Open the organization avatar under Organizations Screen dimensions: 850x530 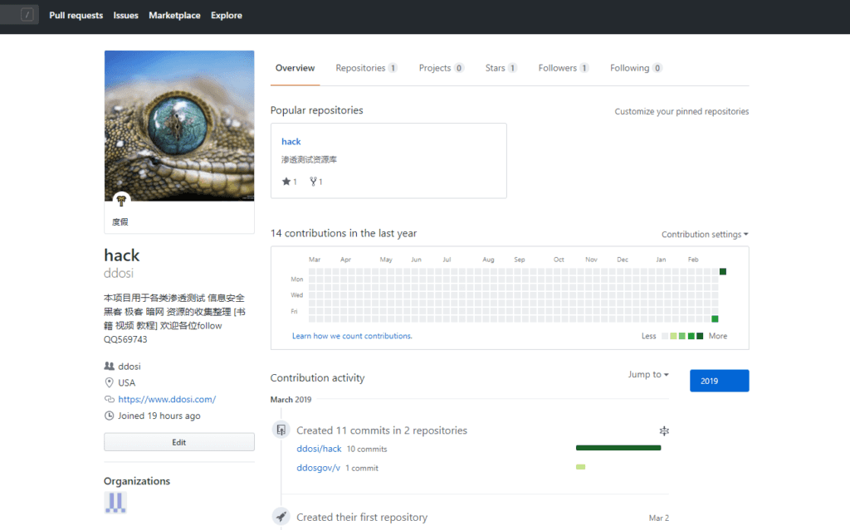(x=115, y=503)
